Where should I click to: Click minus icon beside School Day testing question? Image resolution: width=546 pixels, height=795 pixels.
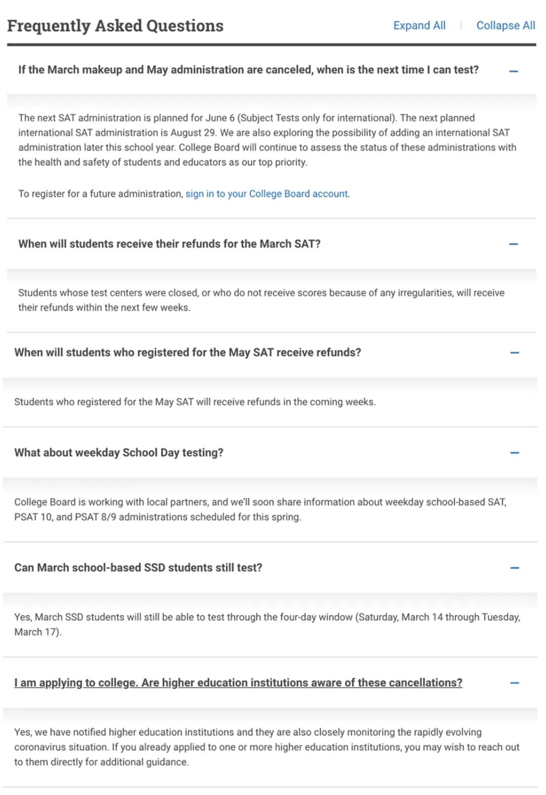pos(515,453)
